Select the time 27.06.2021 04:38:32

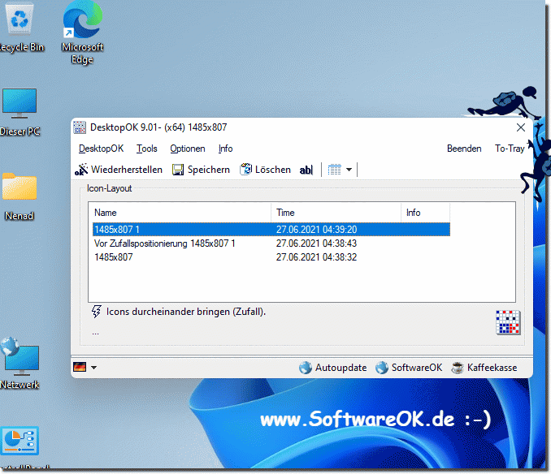[316, 257]
